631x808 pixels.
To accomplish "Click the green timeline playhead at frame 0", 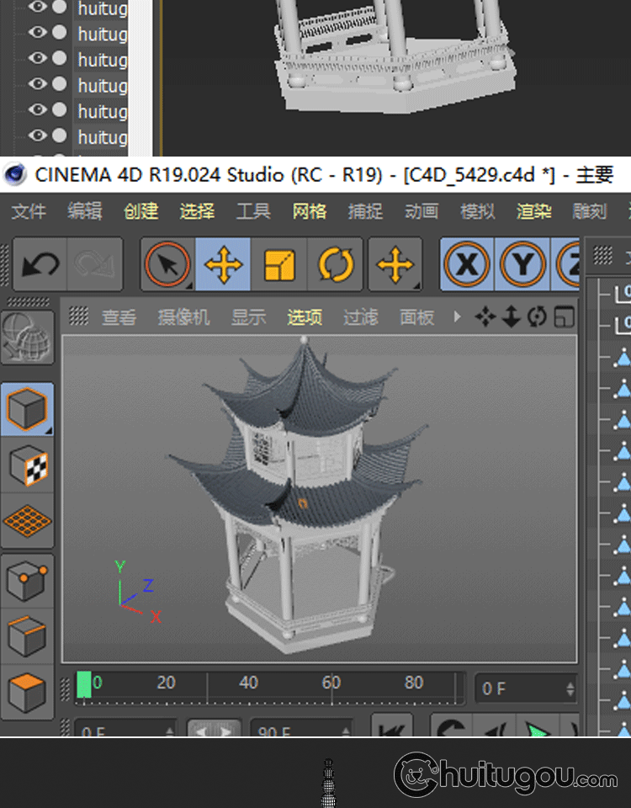I will pos(84,685).
